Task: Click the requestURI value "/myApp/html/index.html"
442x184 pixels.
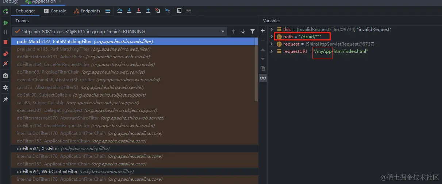Action: [340, 51]
